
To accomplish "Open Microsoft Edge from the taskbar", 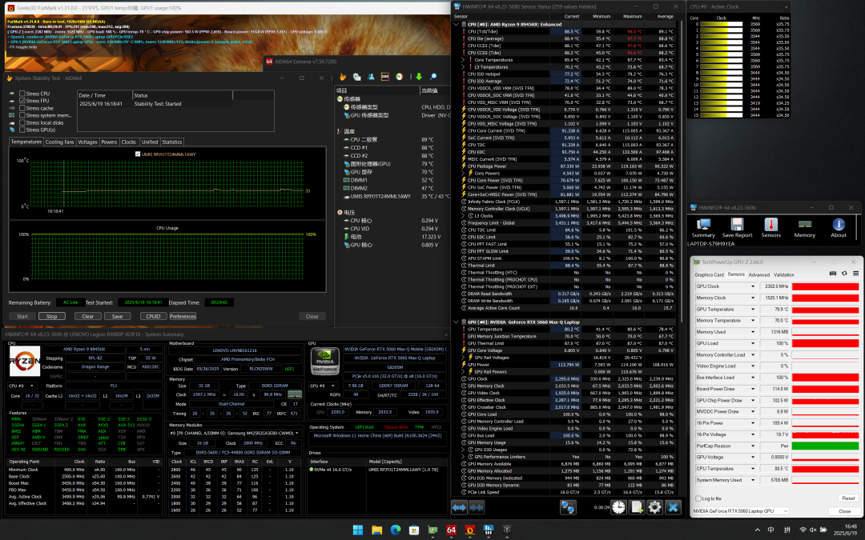I will pos(396,530).
